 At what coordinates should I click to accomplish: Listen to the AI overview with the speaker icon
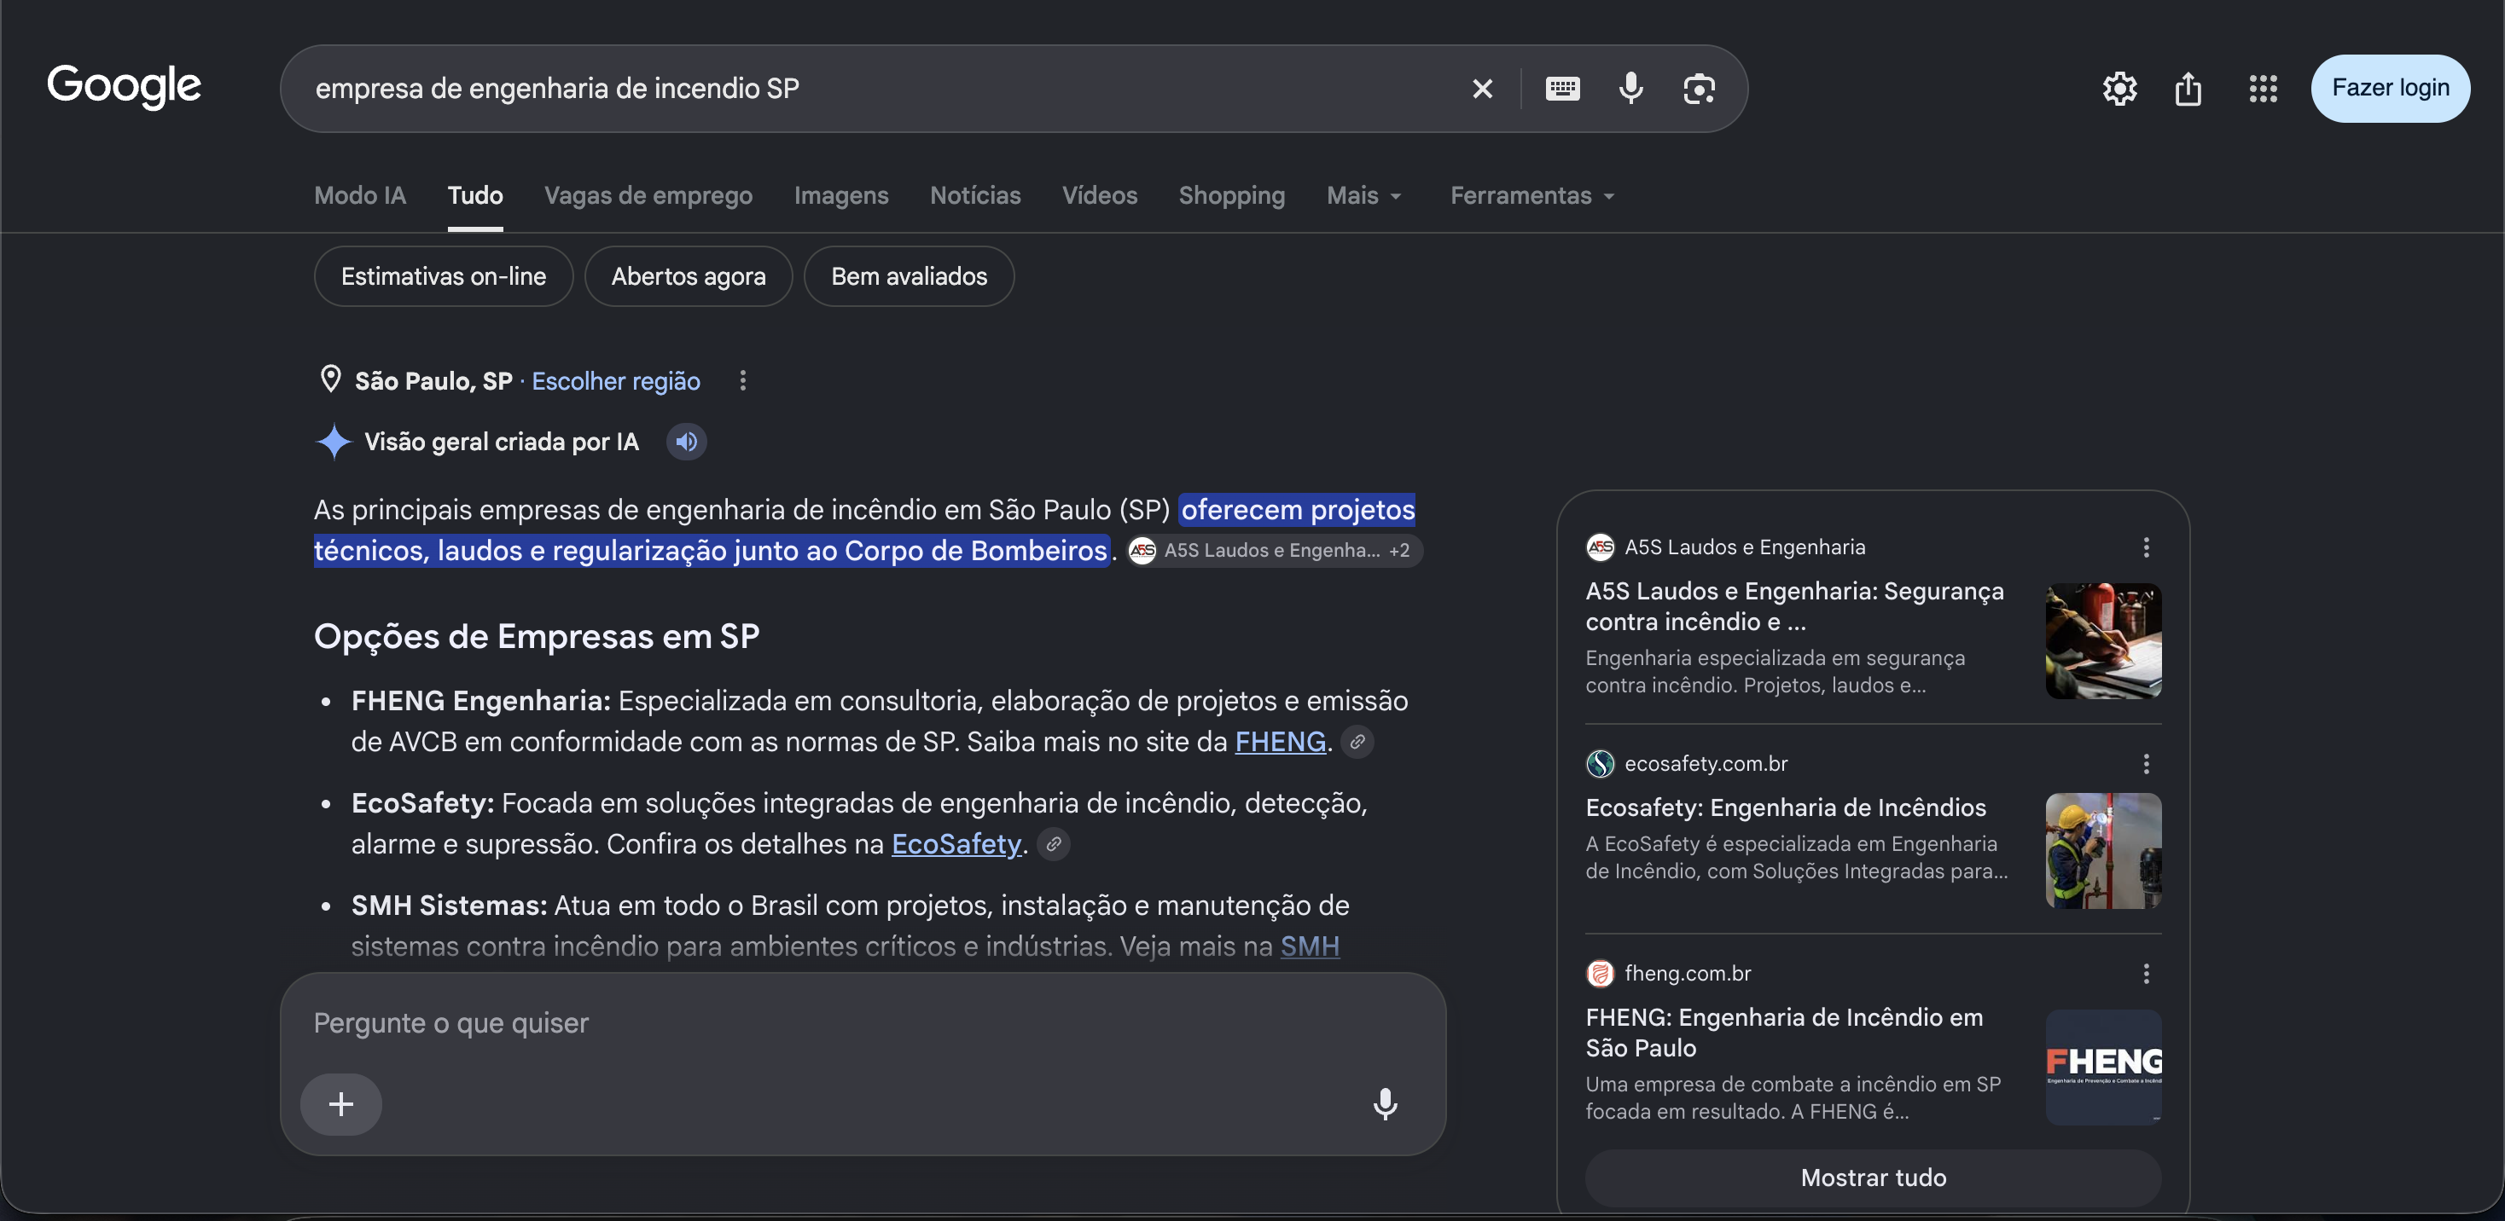click(687, 442)
